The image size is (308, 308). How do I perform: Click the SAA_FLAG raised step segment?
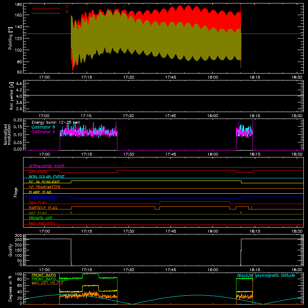tap(195, 201)
